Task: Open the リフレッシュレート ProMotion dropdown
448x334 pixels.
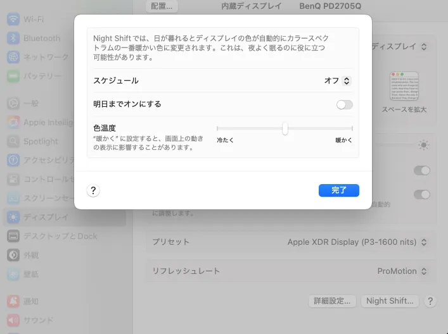Action: [x=402, y=271]
